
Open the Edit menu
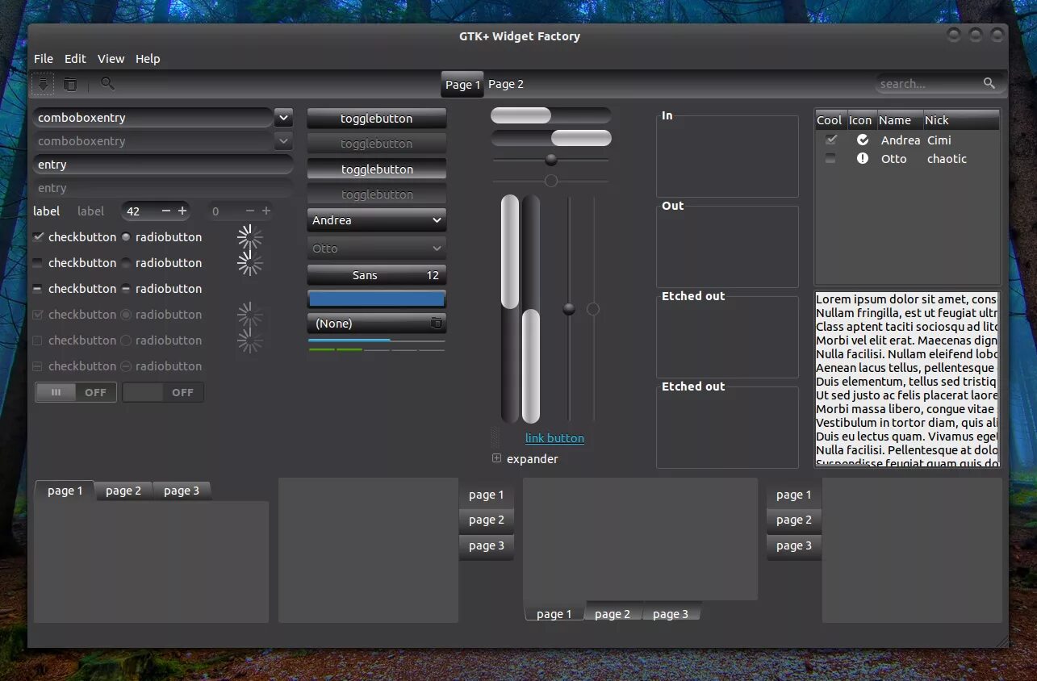point(75,59)
